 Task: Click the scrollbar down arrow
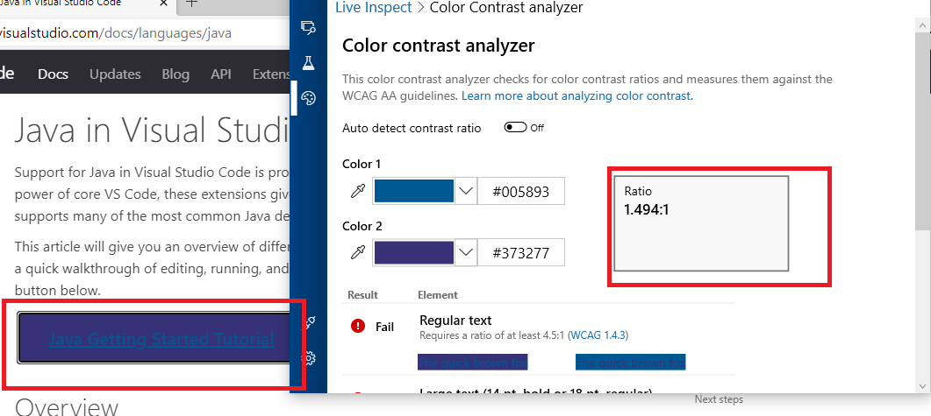(922, 385)
